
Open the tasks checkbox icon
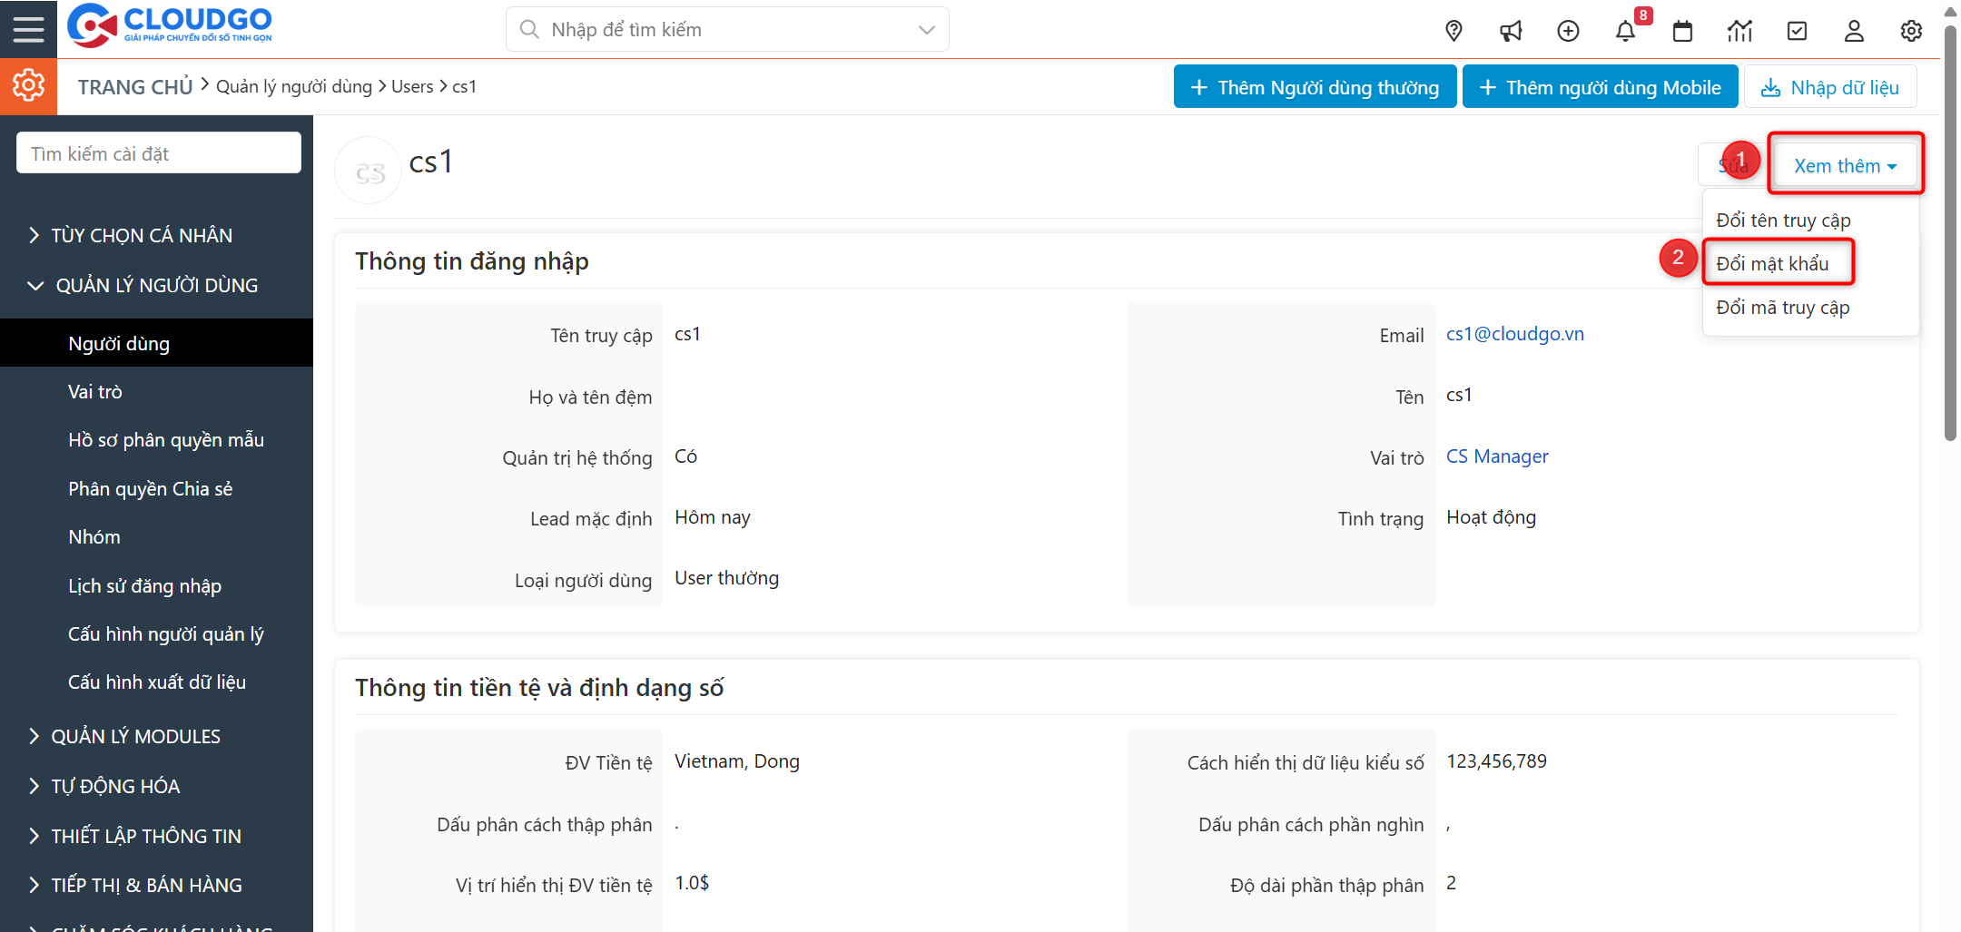pos(1798,30)
